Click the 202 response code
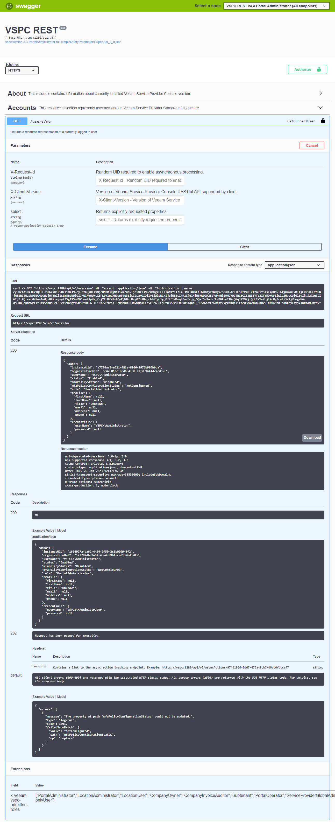Viewport: 335px width, 822px height. point(14,633)
